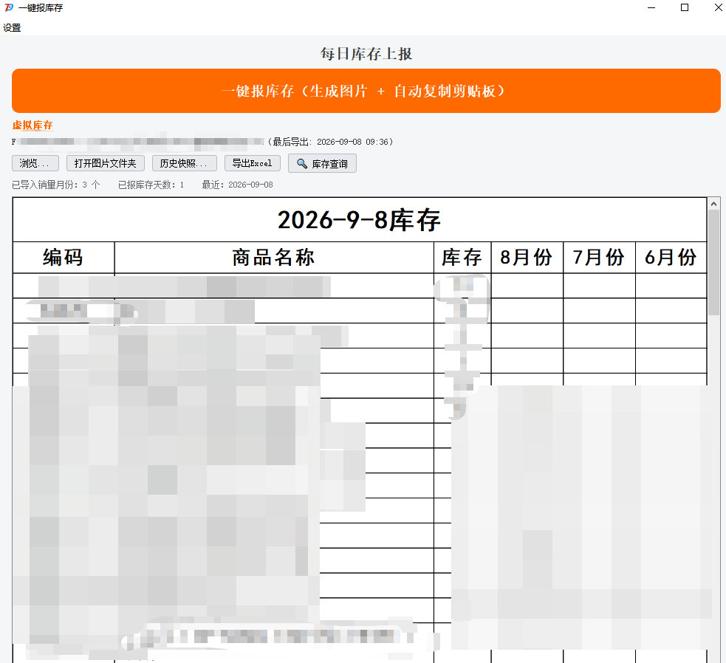The width and height of the screenshot is (726, 663).
Task: Click the 8月份 column header
Action: pyautogui.click(x=527, y=258)
